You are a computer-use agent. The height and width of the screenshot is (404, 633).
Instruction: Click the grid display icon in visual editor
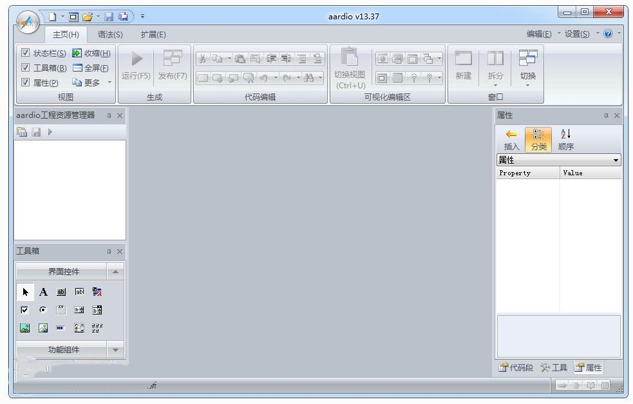pyautogui.click(x=397, y=77)
